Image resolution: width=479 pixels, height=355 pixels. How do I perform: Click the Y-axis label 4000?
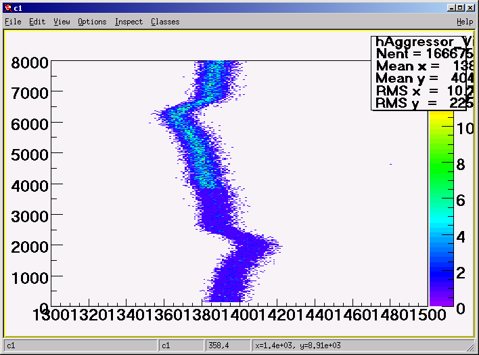[x=30, y=186]
